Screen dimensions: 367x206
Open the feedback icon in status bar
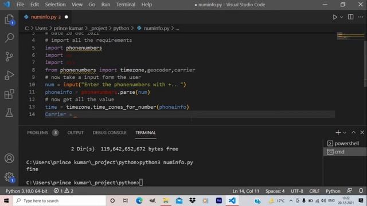(x=349, y=191)
